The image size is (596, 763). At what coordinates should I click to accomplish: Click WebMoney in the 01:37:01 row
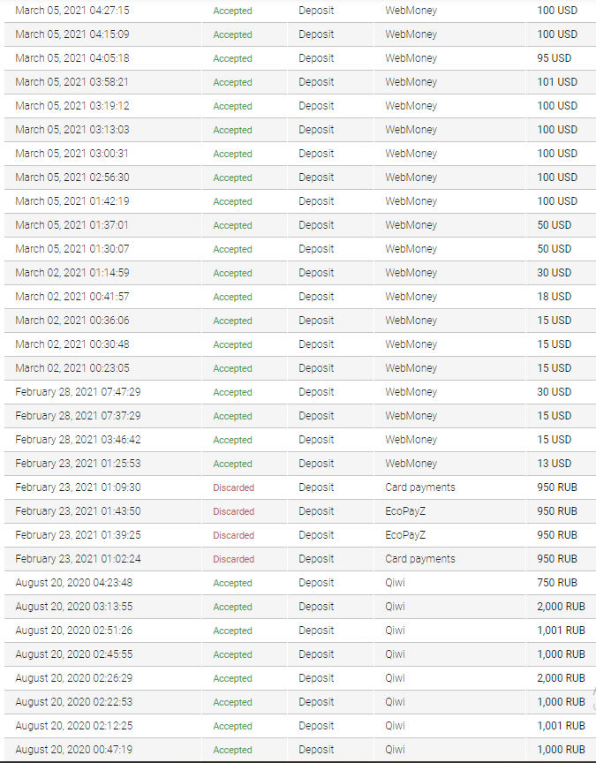[411, 225]
